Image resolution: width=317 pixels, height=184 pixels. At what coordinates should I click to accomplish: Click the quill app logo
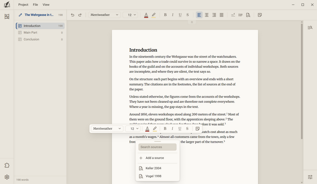pyautogui.click(x=7, y=4)
